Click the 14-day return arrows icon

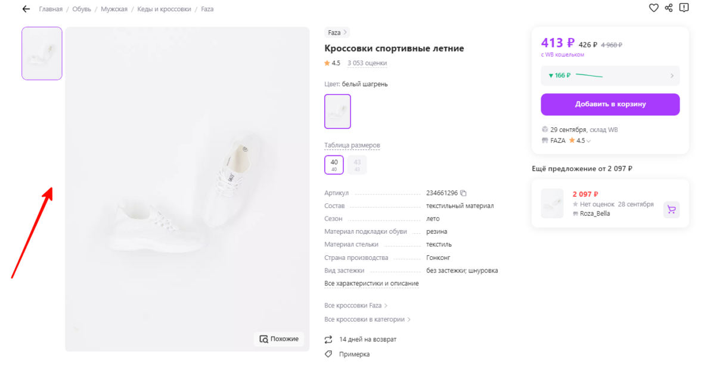[328, 340]
